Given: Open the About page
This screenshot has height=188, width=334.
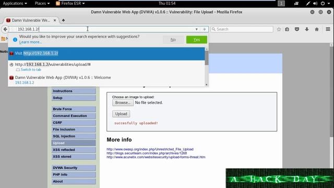Looking at the screenshot, I should [x=74, y=181].
